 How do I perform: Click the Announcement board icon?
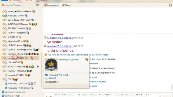(45, 5)
